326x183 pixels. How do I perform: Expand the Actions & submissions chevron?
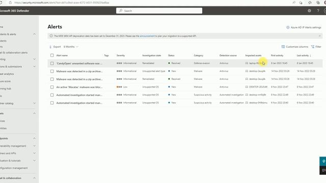point(34,67)
